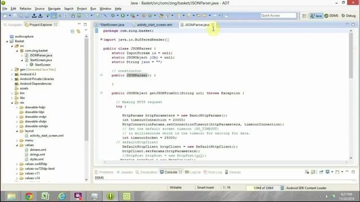The width and height of the screenshot is (360, 202).
Task: Click the Print toolbar icon
Action: 27,16
